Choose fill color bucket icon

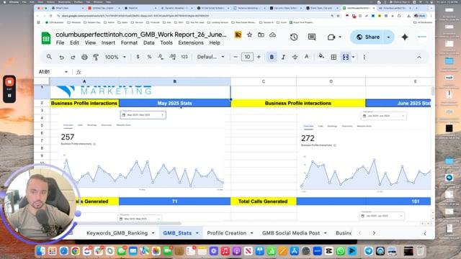[x=321, y=57]
